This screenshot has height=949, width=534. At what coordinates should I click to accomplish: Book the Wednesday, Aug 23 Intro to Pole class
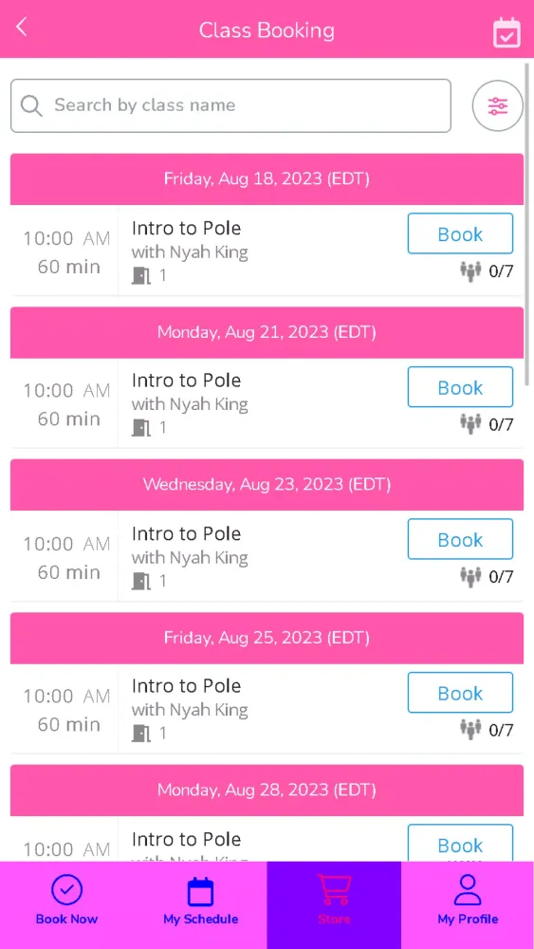point(460,539)
